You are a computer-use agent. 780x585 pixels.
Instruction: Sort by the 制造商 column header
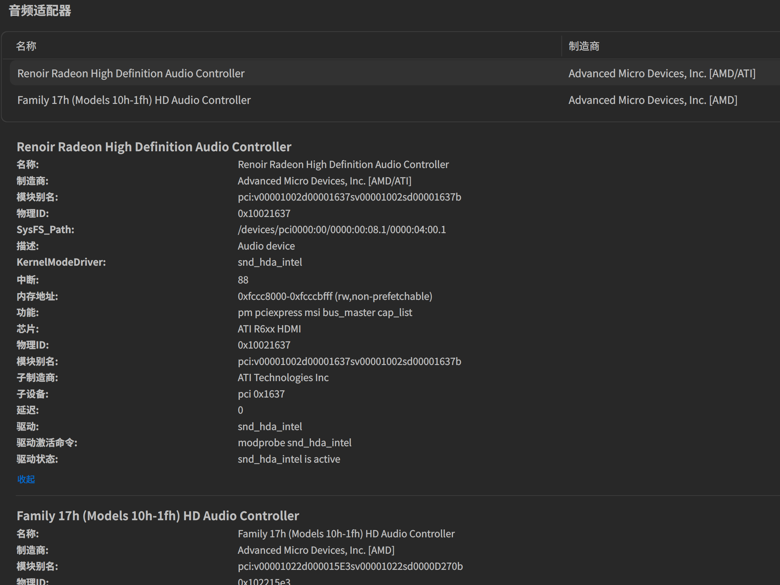point(584,46)
